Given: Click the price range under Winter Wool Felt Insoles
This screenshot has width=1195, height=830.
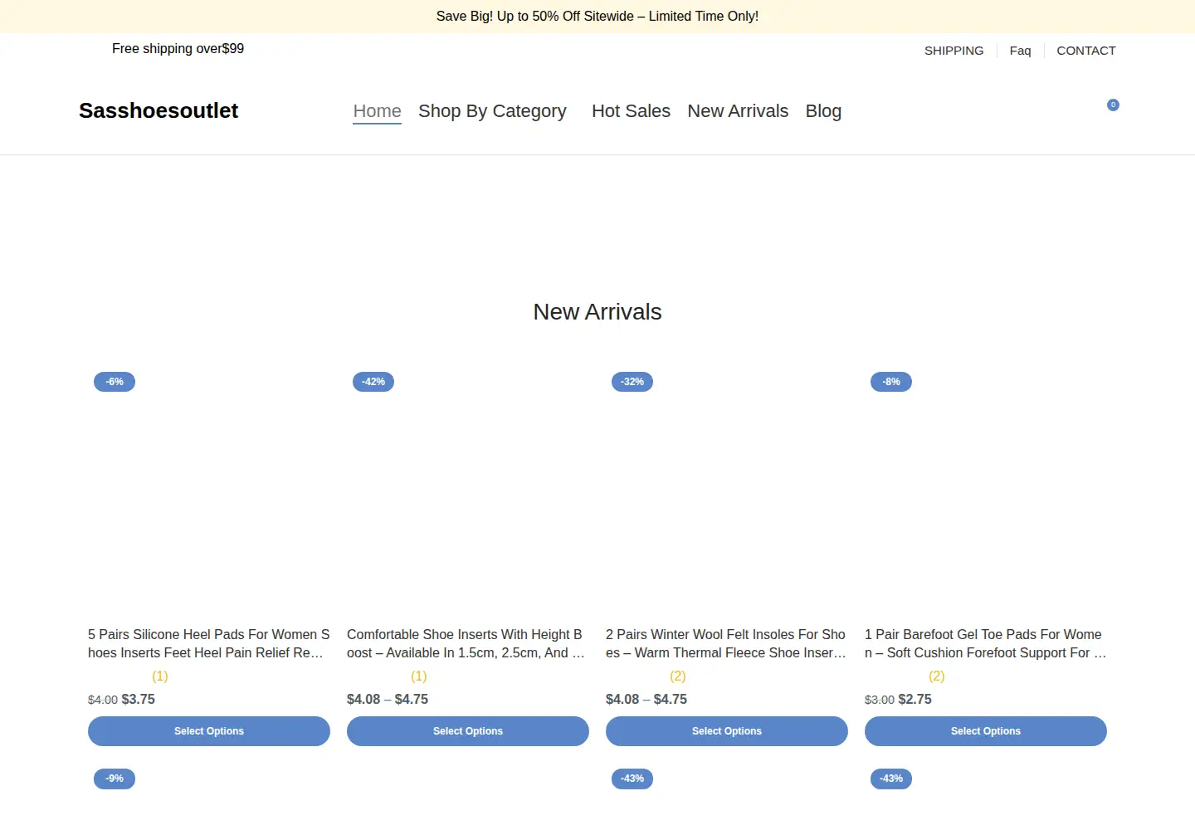Looking at the screenshot, I should click(646, 700).
